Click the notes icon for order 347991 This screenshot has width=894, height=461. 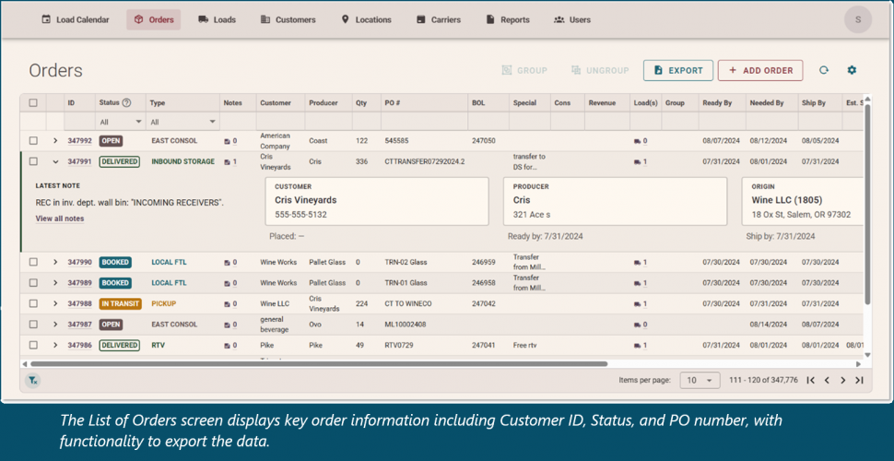(x=227, y=162)
